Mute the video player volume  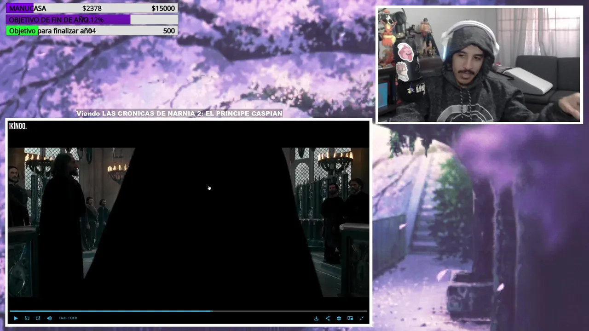[50, 318]
